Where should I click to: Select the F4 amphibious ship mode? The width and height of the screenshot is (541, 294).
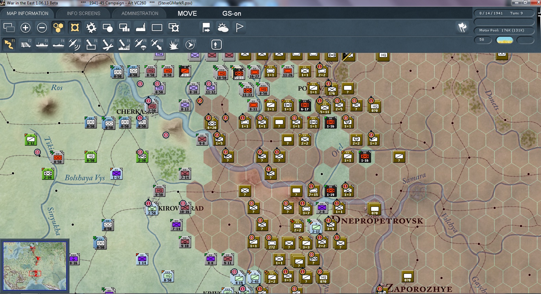(x=58, y=44)
